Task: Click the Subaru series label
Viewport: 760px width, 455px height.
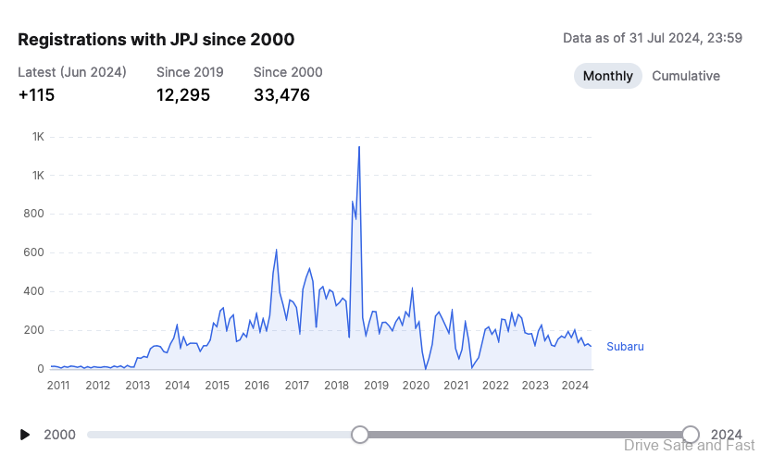Action: coord(625,347)
